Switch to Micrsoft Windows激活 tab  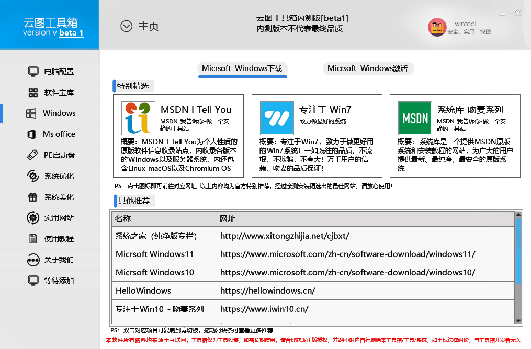coord(368,68)
